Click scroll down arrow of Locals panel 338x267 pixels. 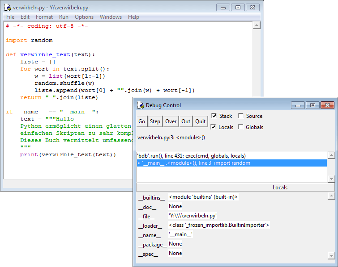pos(331,255)
